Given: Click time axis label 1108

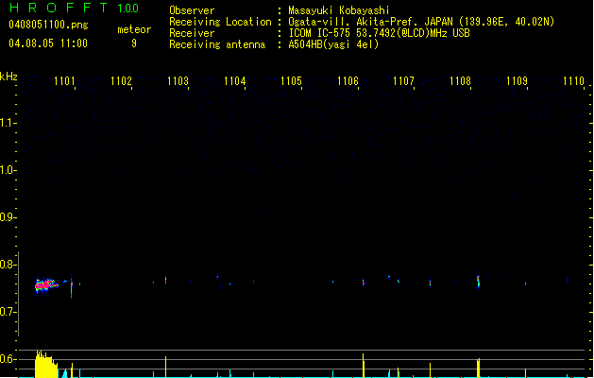Looking at the screenshot, I should point(460,81).
